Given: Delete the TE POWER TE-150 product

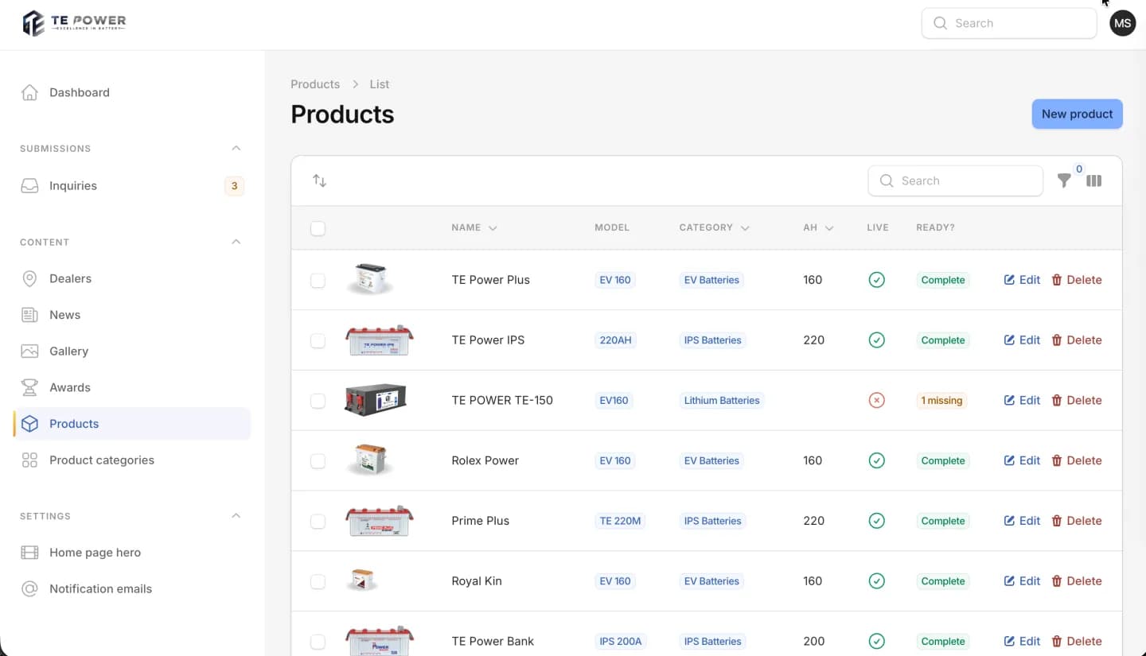Looking at the screenshot, I should click(1076, 400).
